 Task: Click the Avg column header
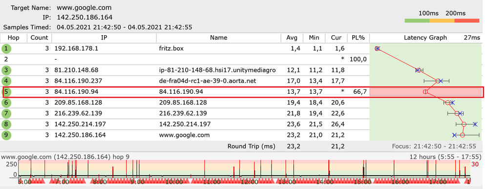pos(292,38)
